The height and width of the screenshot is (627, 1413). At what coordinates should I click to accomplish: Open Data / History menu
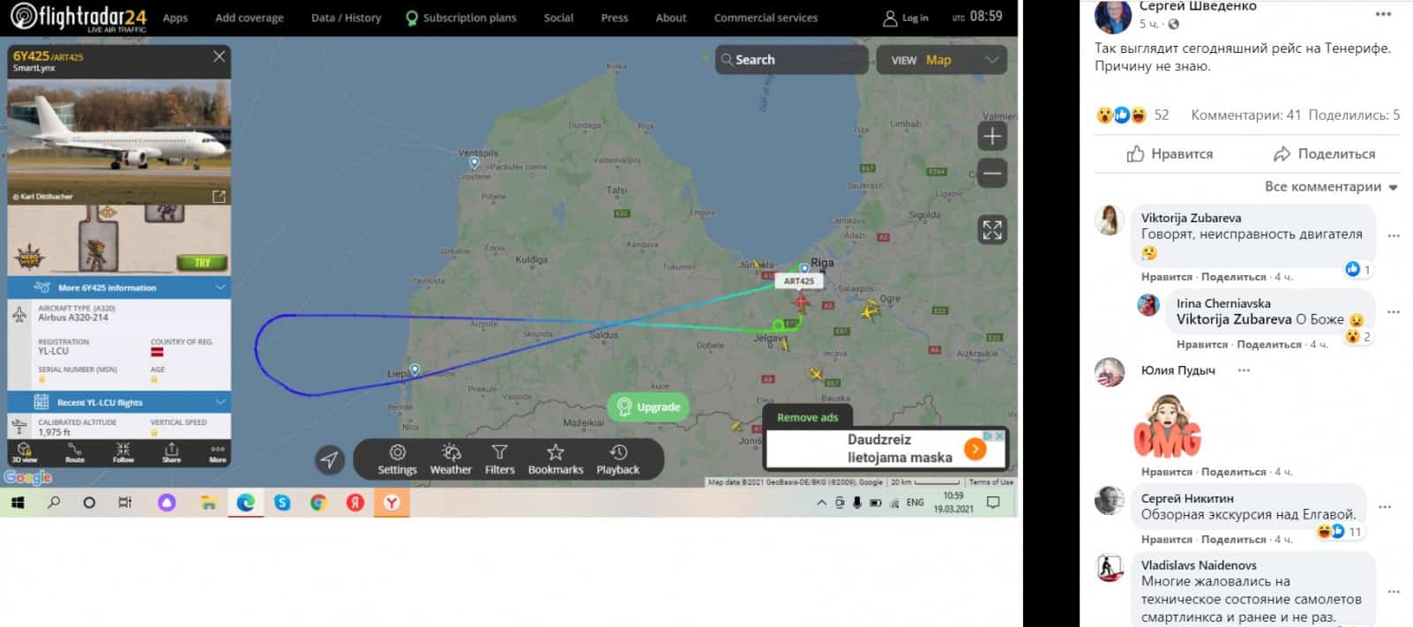pos(346,18)
